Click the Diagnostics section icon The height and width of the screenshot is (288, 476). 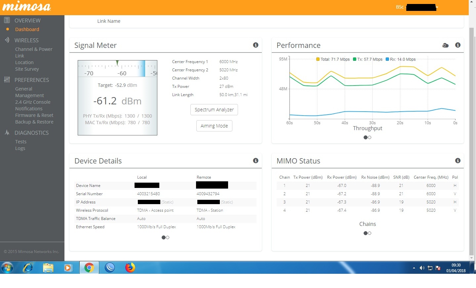7,132
